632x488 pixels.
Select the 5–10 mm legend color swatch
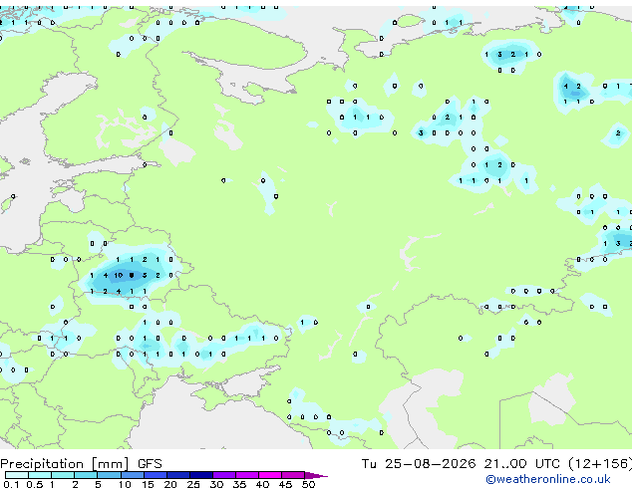tap(110, 475)
